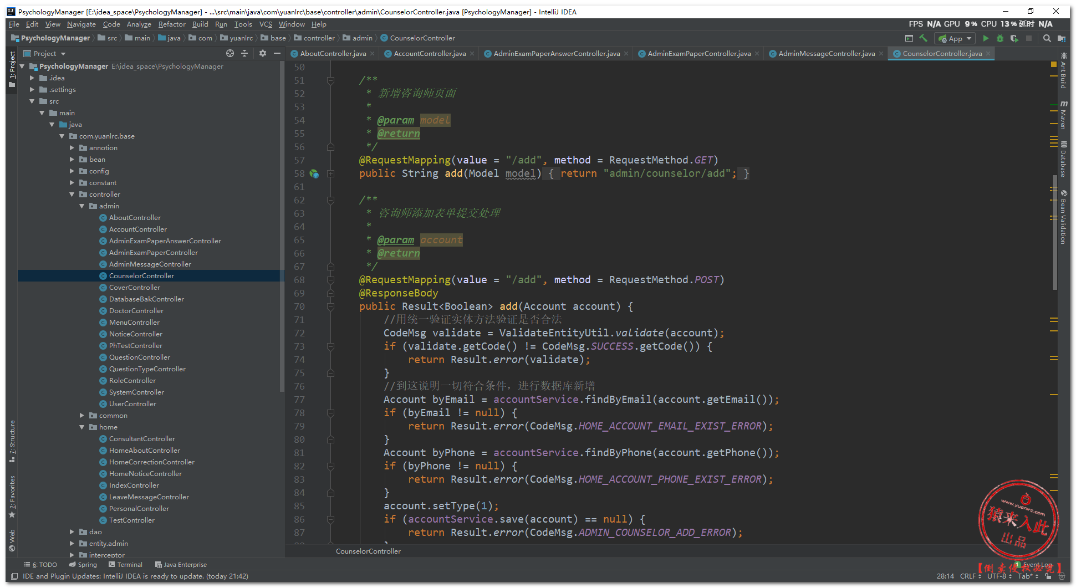Open the App run configuration dropdown
This screenshot has height=588, width=1076.
click(955, 38)
